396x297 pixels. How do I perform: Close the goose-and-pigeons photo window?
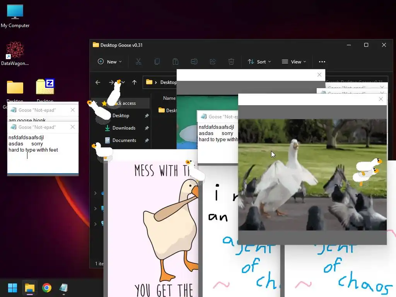[x=381, y=99]
